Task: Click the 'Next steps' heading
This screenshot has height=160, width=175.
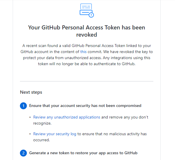Action: (31, 92)
